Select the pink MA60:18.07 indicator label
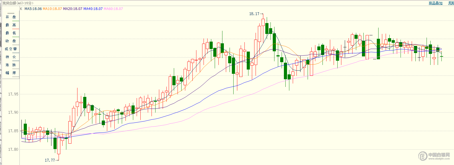This screenshot has width=454, height=165. [x=113, y=9]
